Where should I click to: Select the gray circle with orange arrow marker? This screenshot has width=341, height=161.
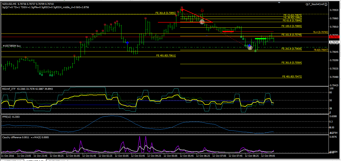pos(250,47)
